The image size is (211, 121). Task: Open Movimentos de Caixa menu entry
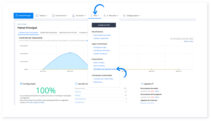click(x=103, y=35)
